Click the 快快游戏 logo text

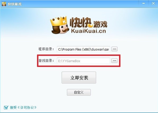point(89,22)
